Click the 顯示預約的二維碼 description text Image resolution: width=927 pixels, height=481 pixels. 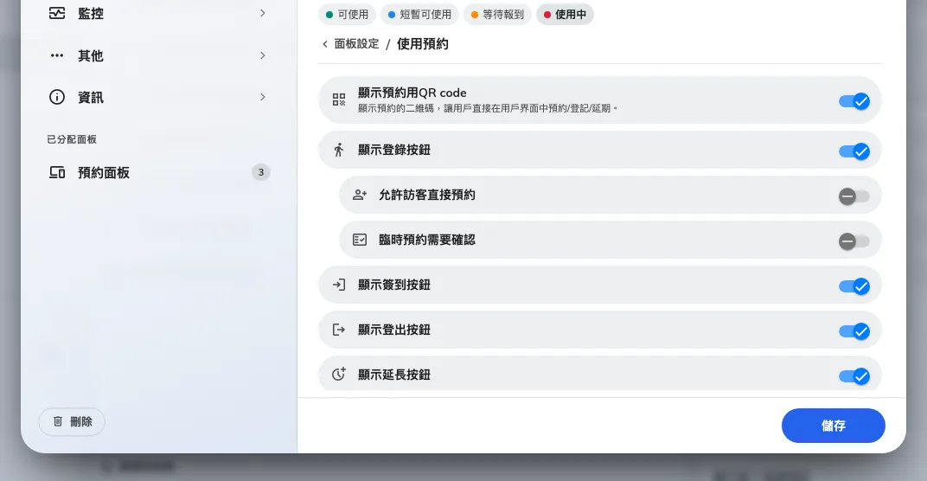coord(488,108)
